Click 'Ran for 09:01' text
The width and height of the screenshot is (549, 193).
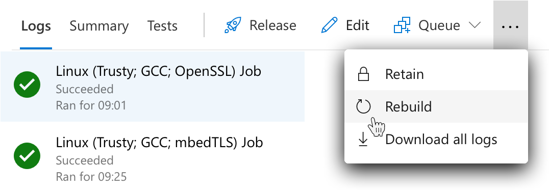[x=91, y=105]
